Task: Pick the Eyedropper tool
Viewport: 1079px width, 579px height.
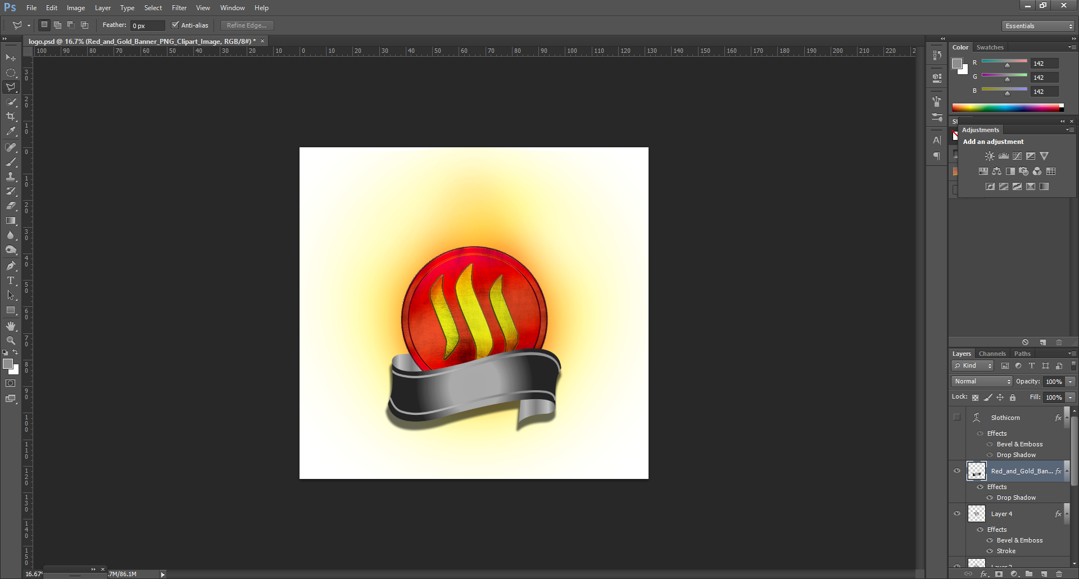Action: pos(11,132)
